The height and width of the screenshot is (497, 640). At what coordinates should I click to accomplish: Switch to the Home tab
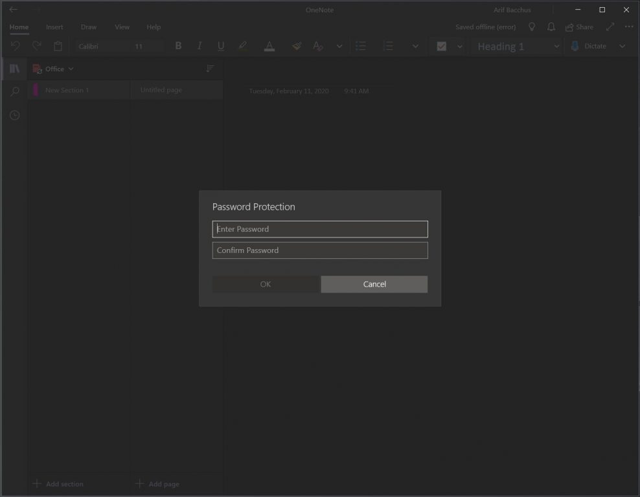click(x=19, y=27)
